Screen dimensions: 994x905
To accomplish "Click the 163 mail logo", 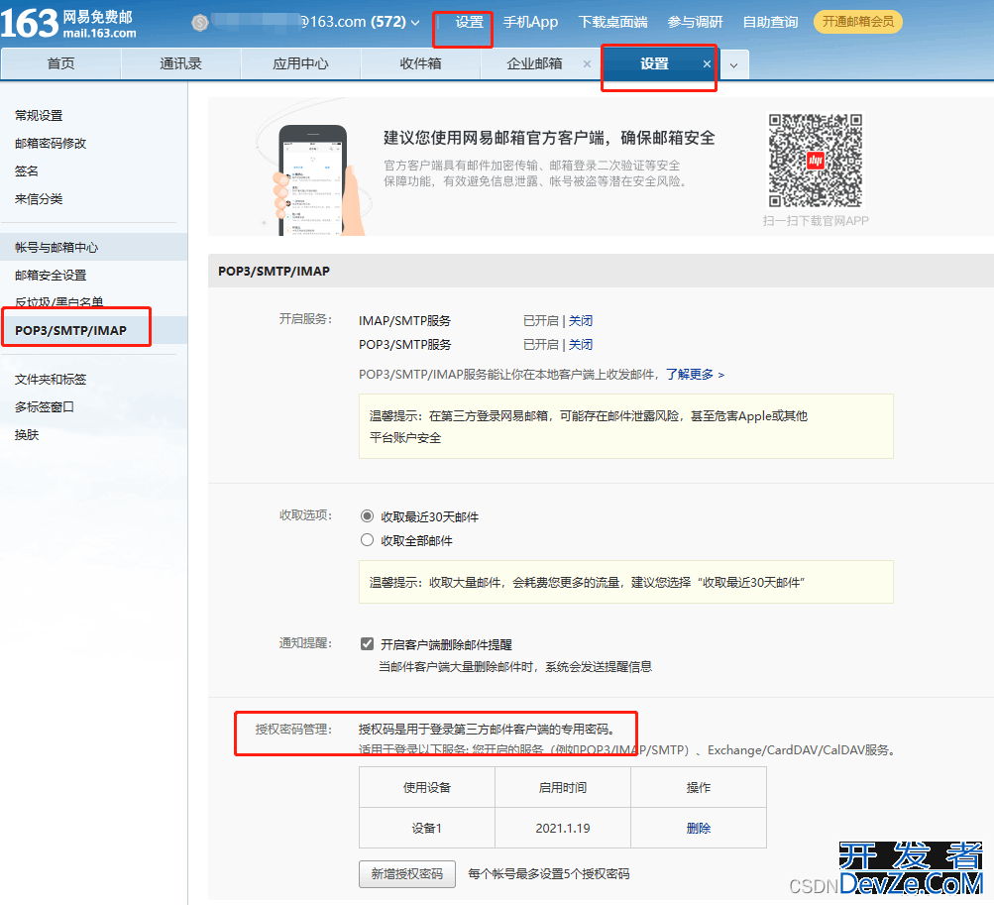I will [x=68, y=24].
